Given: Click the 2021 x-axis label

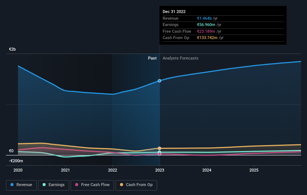Looking at the screenshot, I should [65, 170].
